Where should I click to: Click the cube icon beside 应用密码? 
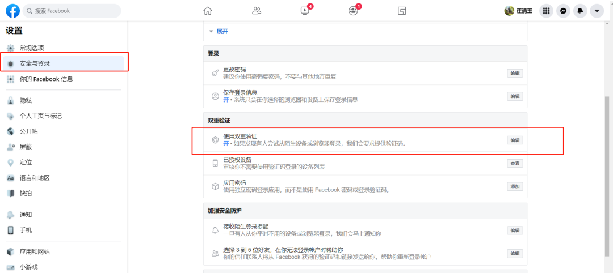[215, 186]
